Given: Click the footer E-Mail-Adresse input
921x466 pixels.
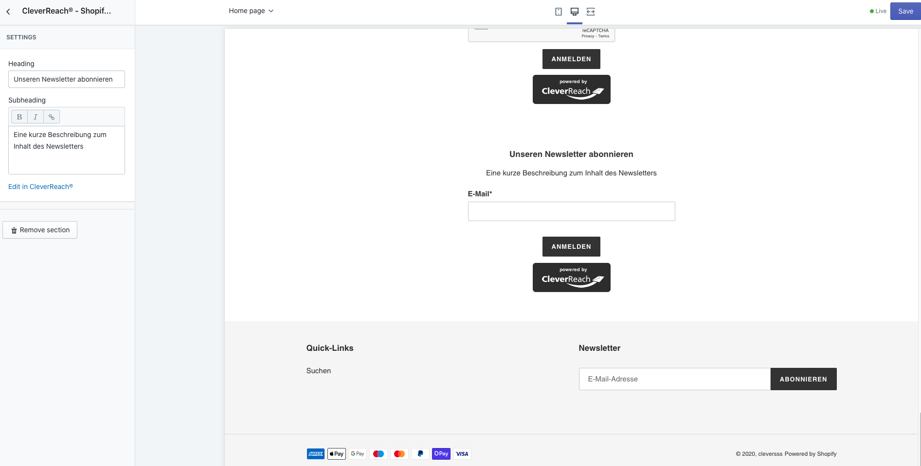Looking at the screenshot, I should [674, 379].
